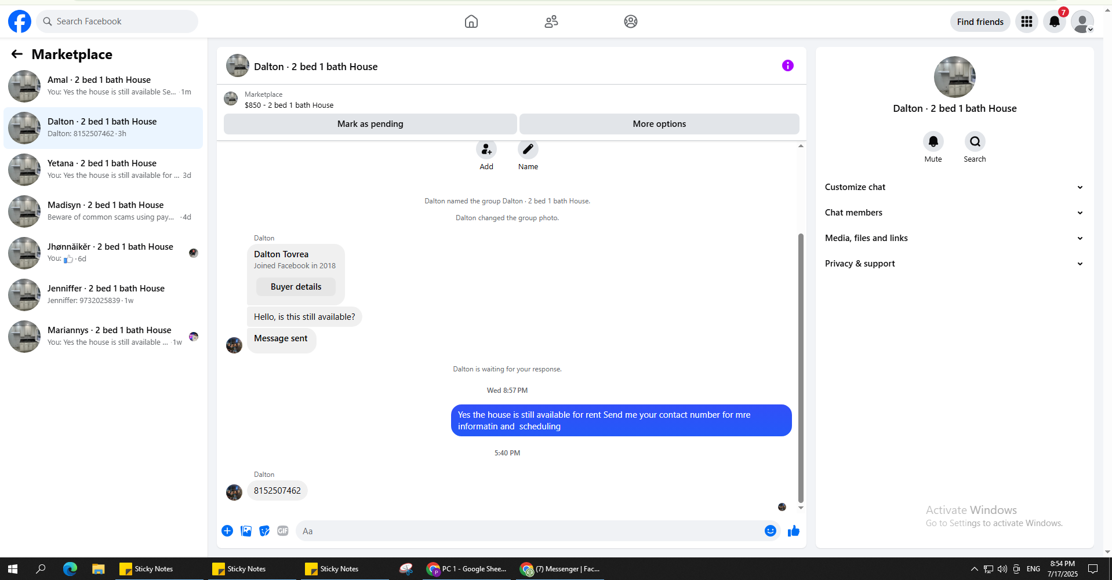Open more actions plus icon in composer
This screenshot has height=580, width=1112.
pos(227,531)
